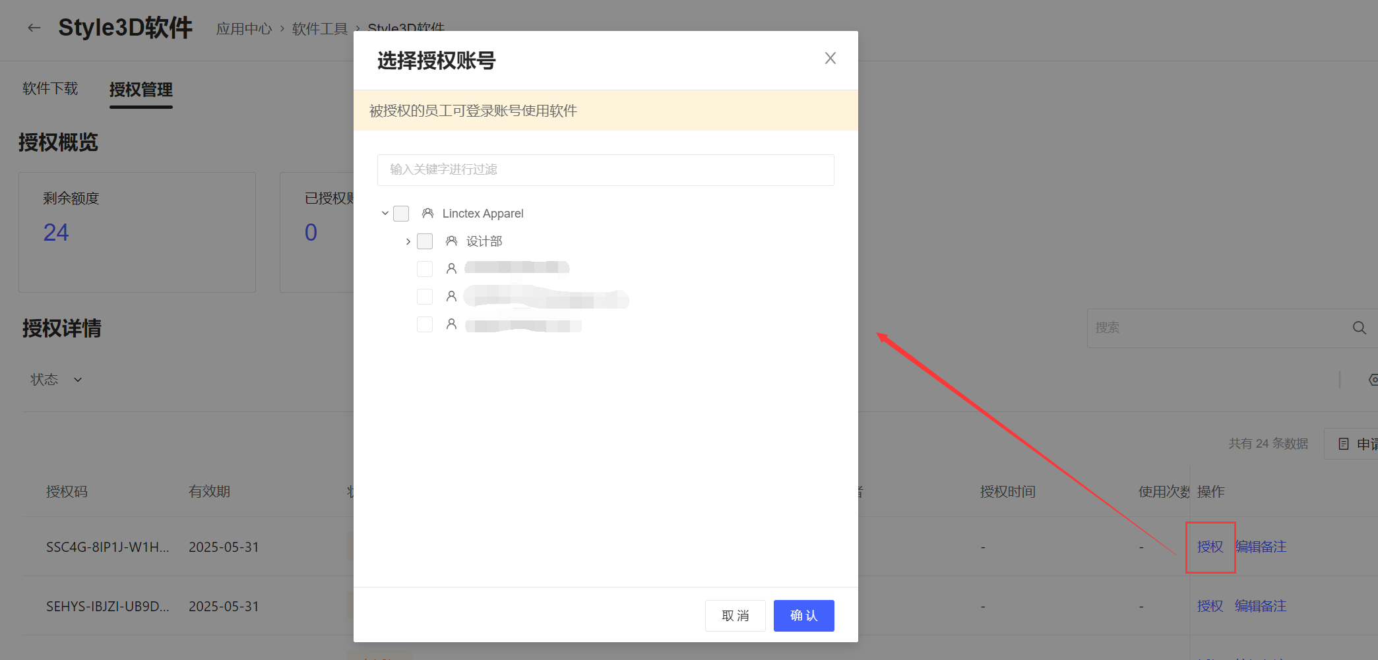This screenshot has height=660, width=1378.
Task: Tick the third employee checkbox
Action: (425, 324)
